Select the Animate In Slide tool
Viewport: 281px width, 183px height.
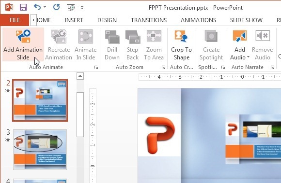(86, 44)
